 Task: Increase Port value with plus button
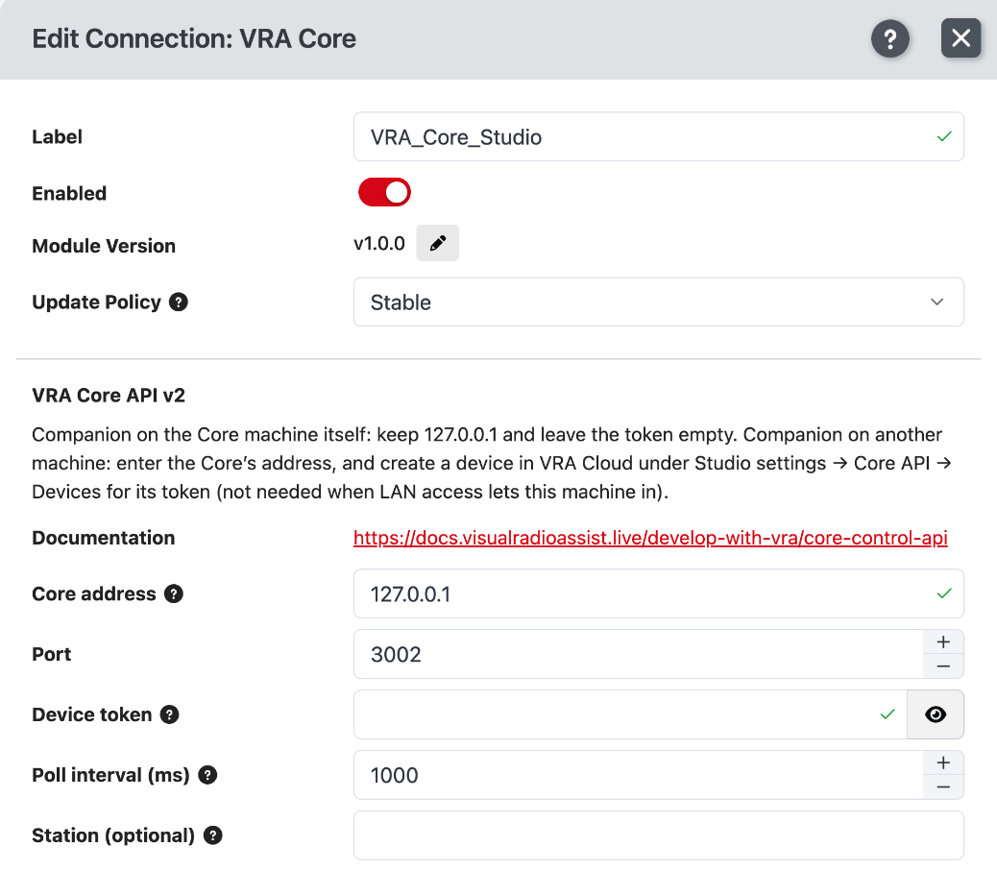(943, 642)
